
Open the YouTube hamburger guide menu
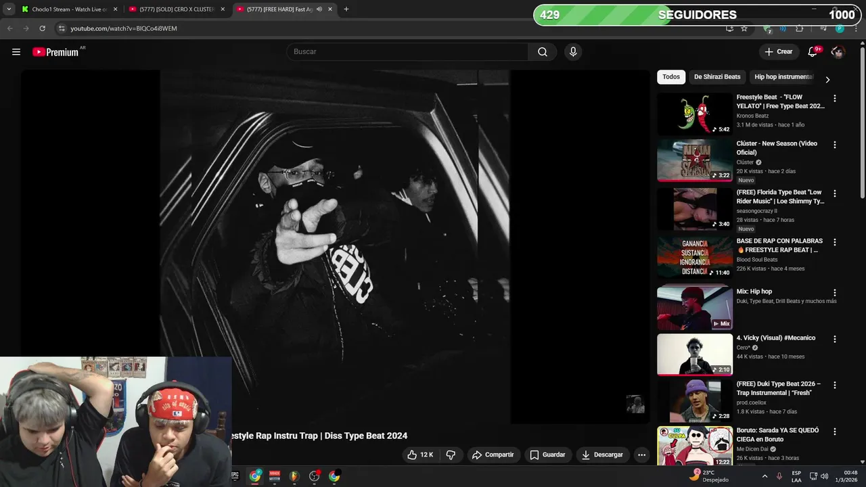coord(16,52)
